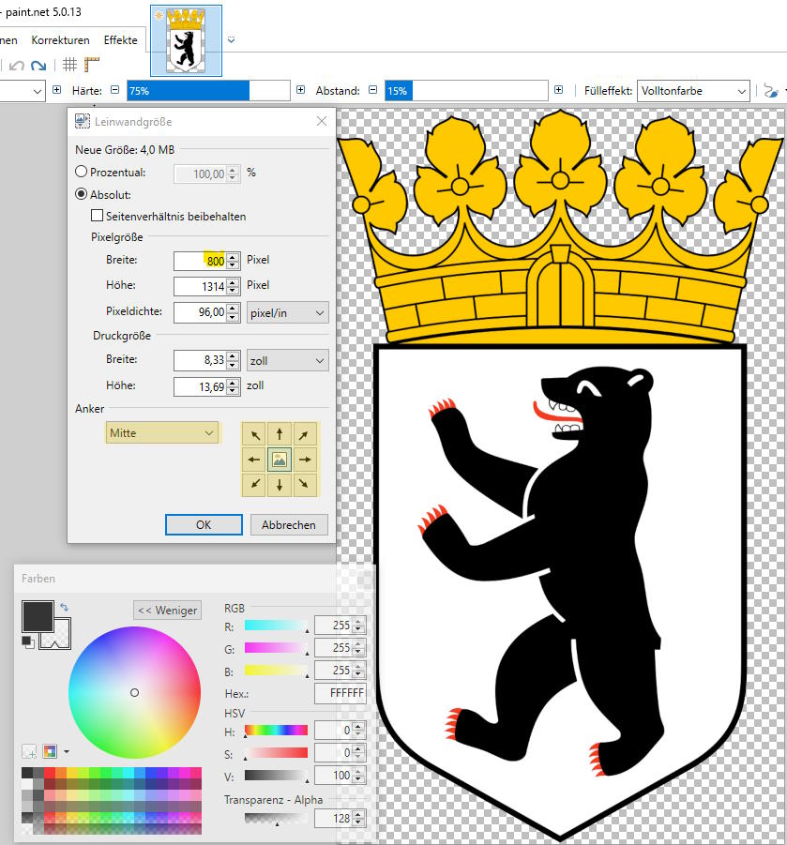This screenshot has width=787, height=845.
Task: Select the Absolut radio button
Action: click(81, 194)
